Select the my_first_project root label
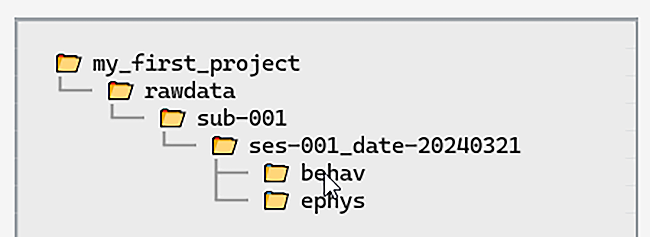The width and height of the screenshot is (650, 237). (196, 64)
